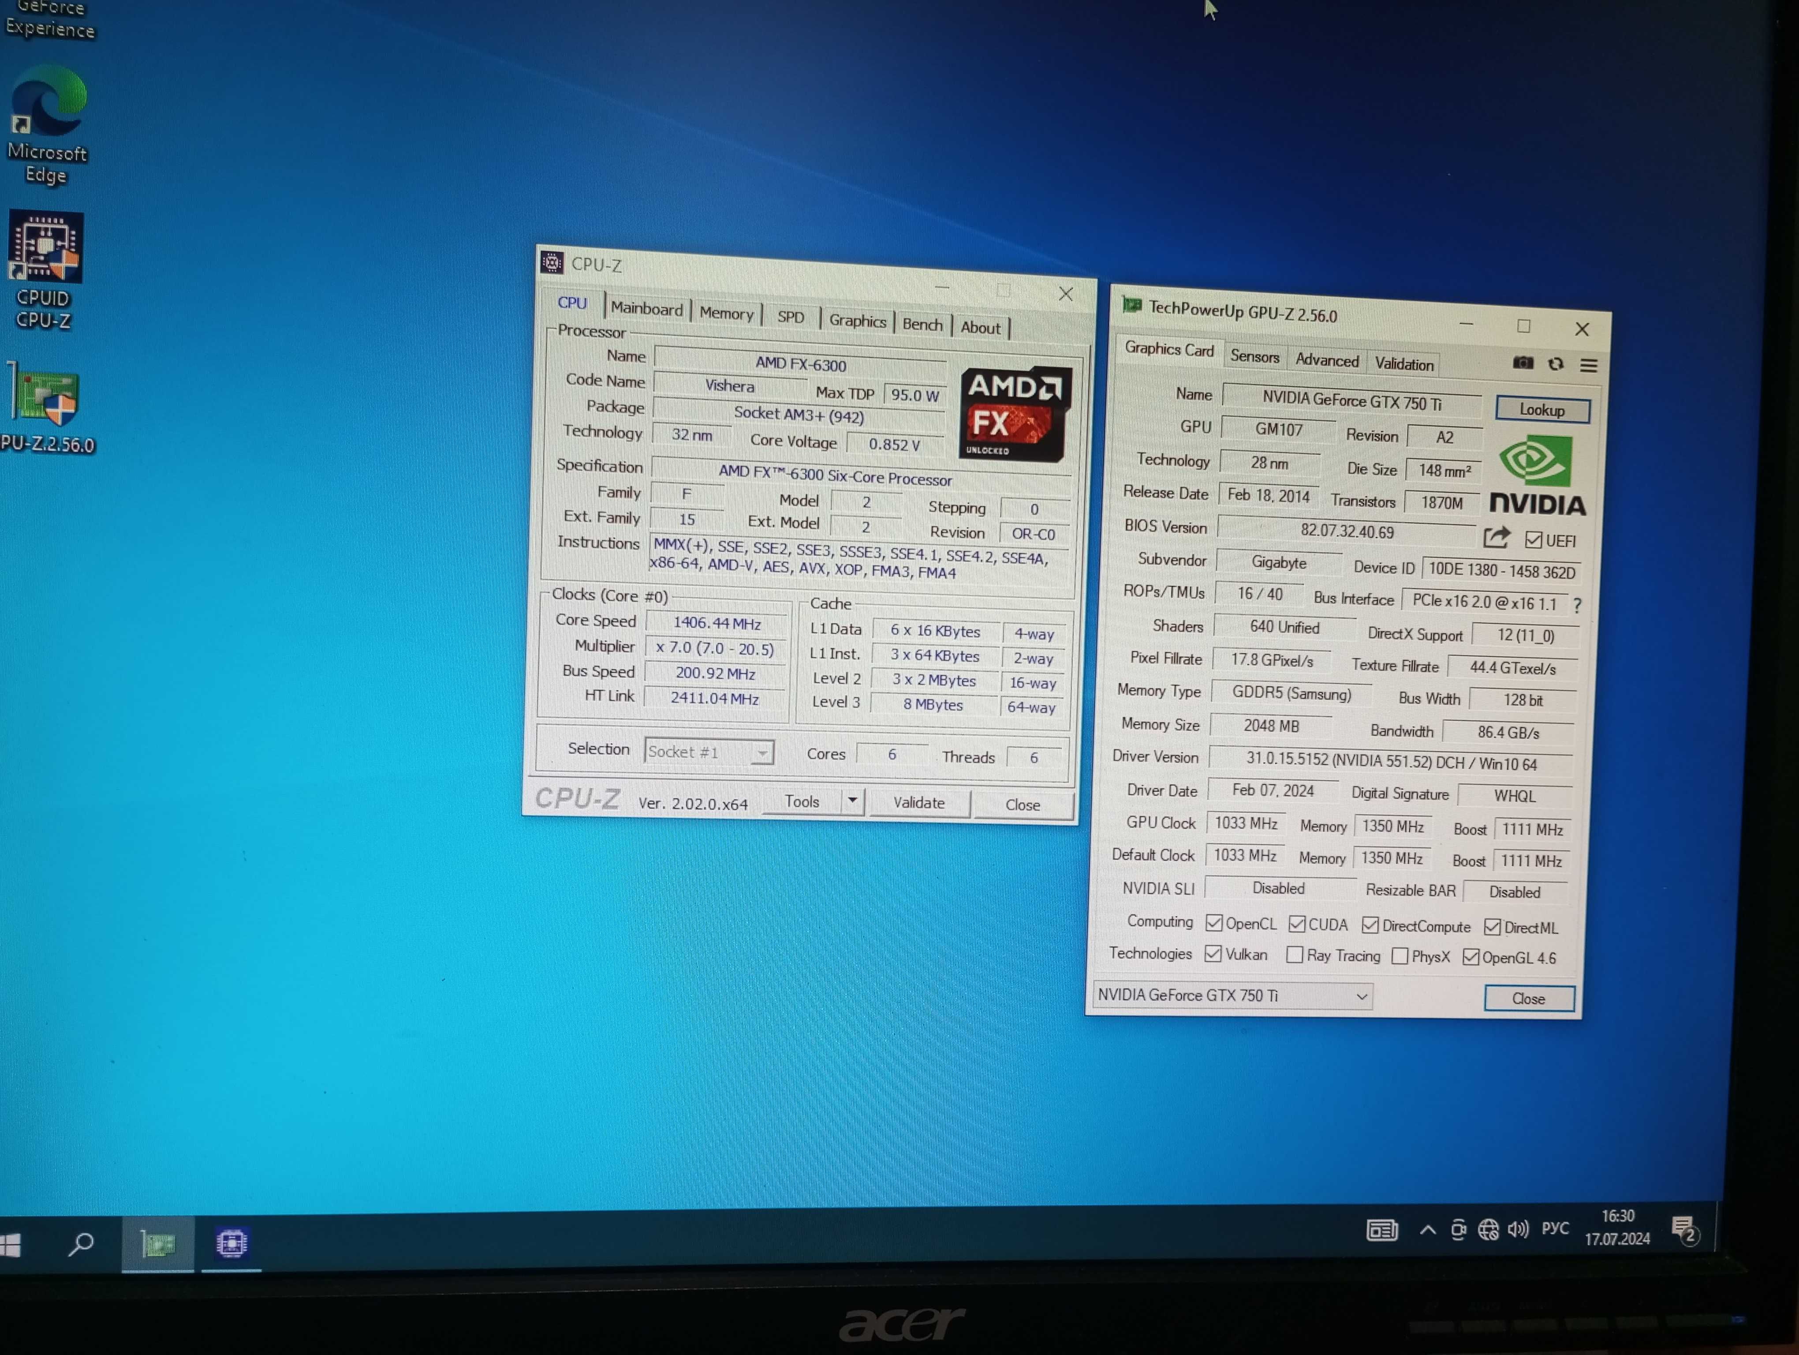The width and height of the screenshot is (1799, 1355).
Task: Open the GPU selector dropdown in GPU-Z
Action: pos(1233,996)
